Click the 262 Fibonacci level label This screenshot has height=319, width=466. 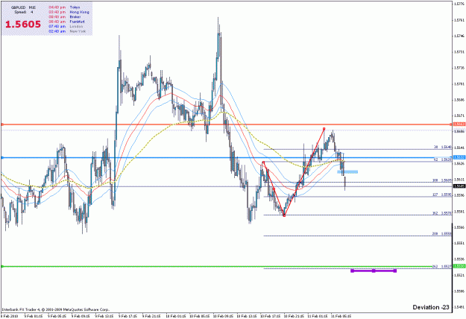pos(443,266)
